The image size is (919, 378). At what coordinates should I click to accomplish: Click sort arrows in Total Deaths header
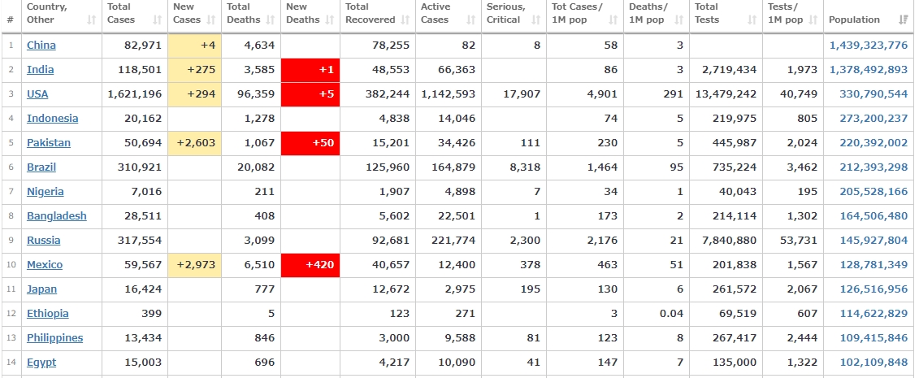[270, 20]
